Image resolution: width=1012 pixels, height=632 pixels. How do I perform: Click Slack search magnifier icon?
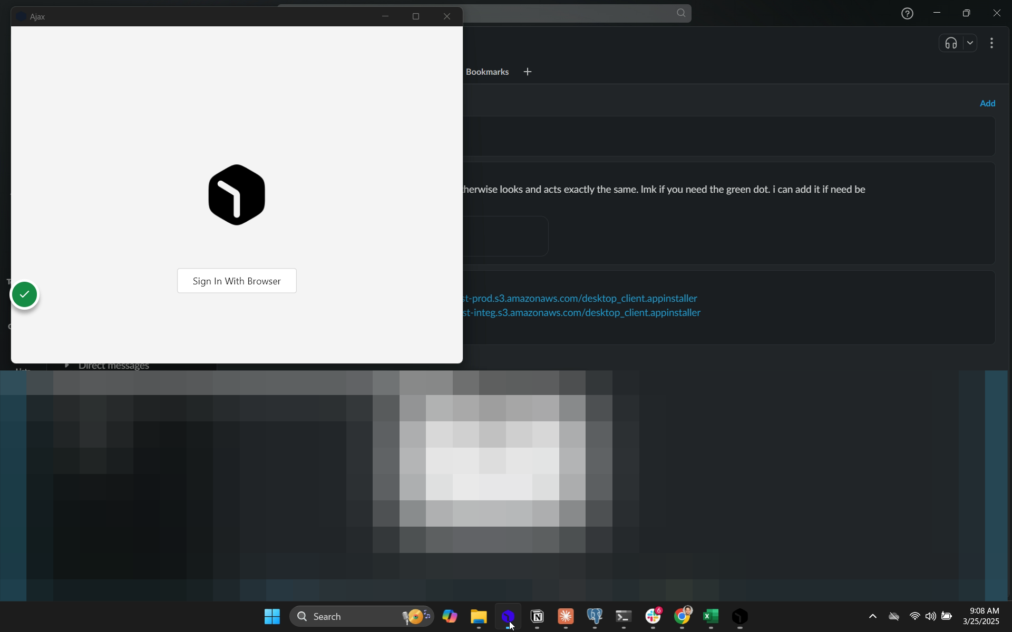click(x=681, y=13)
